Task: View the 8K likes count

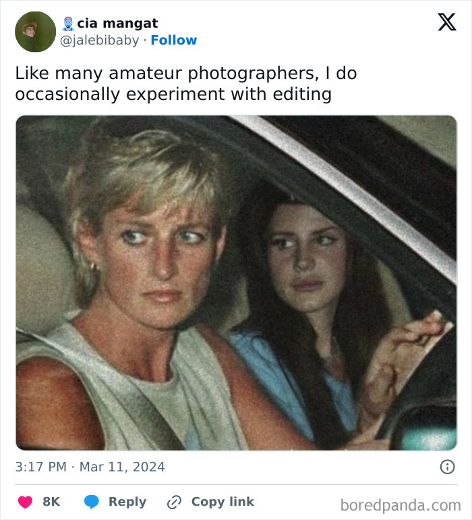Action: tap(51, 502)
